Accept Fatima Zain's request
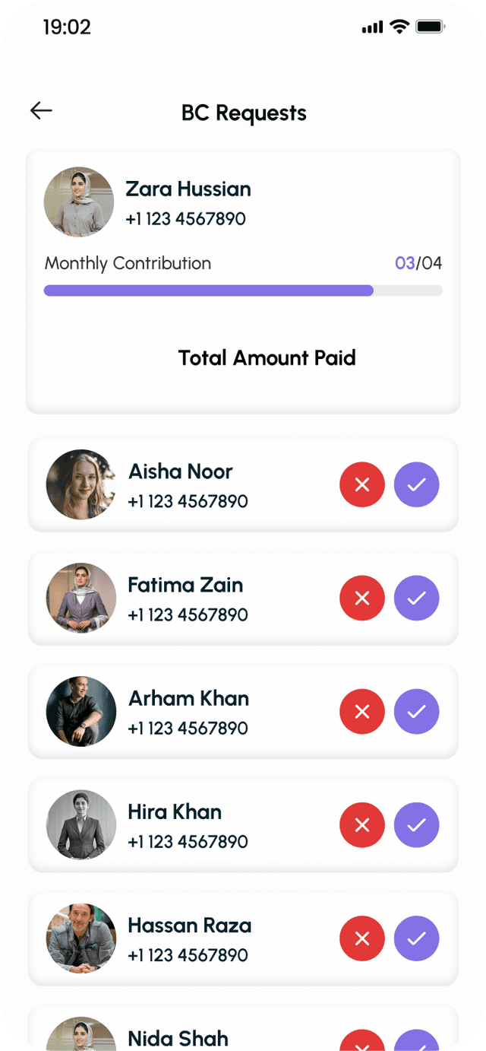 pos(416,599)
